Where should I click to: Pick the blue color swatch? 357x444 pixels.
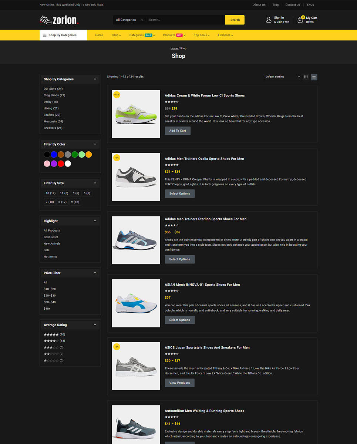click(x=54, y=155)
